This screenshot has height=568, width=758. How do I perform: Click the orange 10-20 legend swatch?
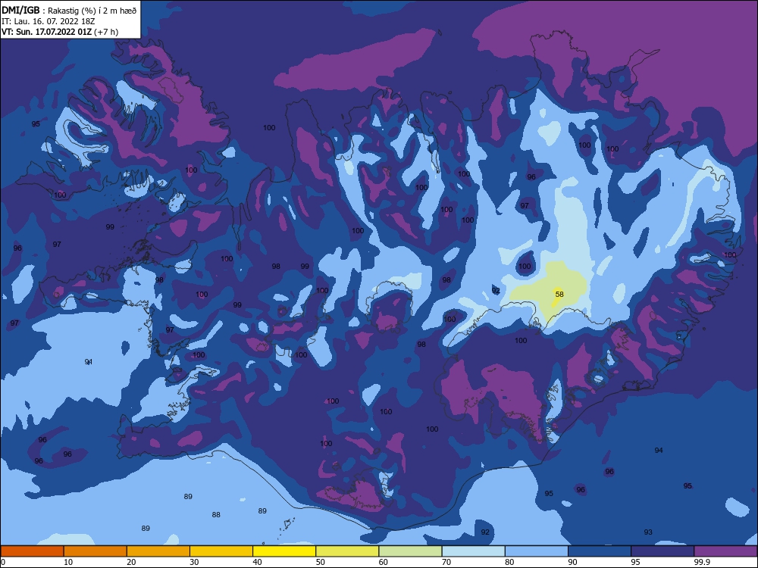pyautogui.click(x=96, y=551)
